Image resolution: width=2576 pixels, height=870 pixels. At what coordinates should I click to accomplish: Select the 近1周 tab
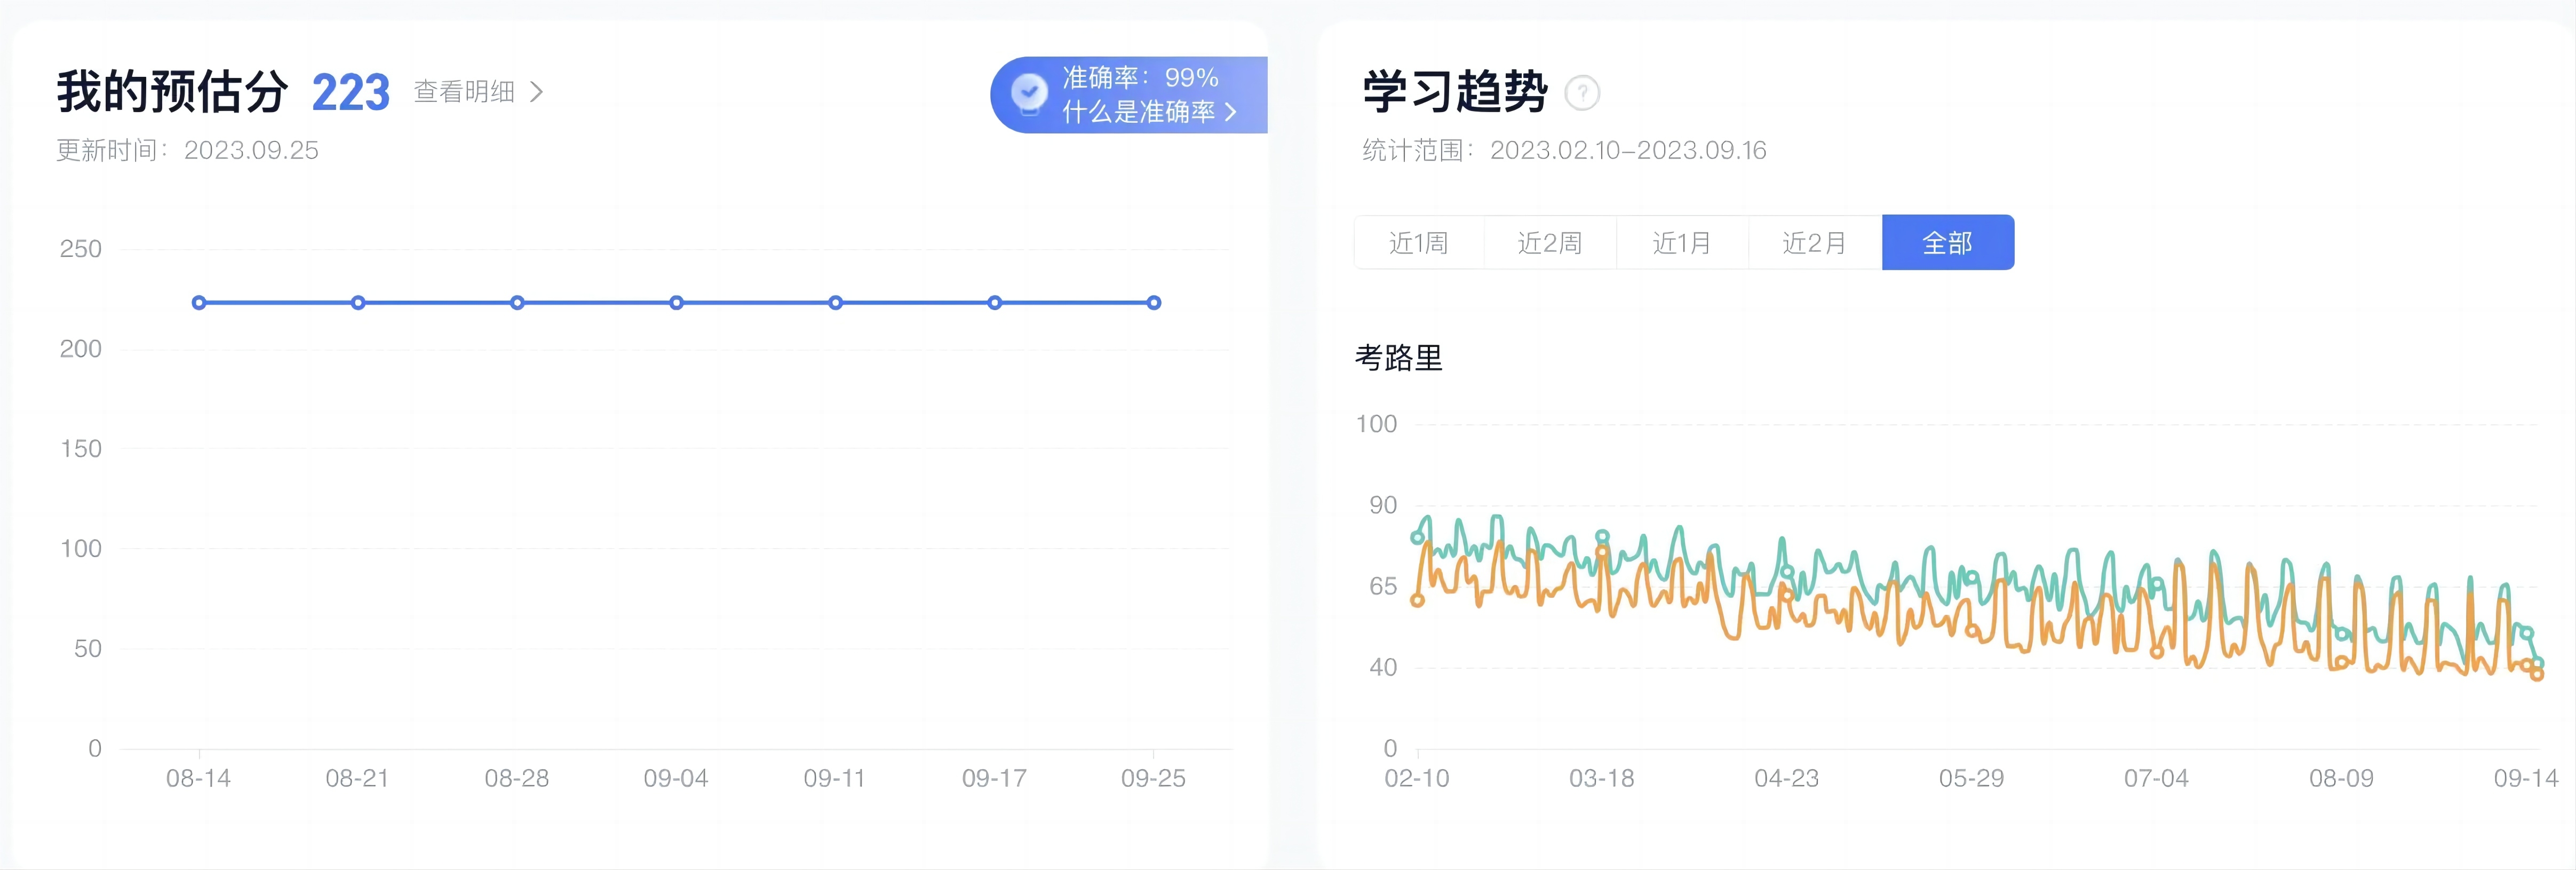1419,243
